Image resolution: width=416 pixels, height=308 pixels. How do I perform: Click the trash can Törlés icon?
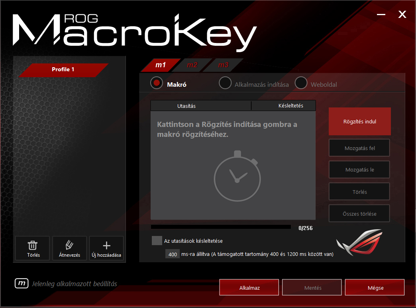point(32,245)
